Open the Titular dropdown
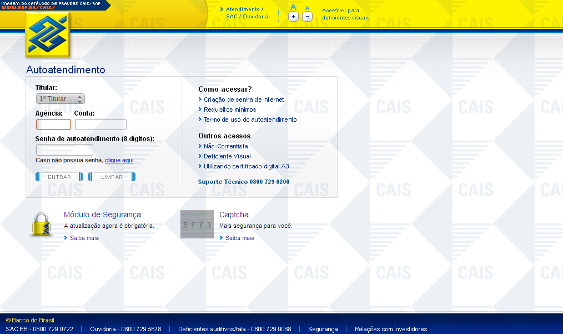Screen dimensions: 563x334 point(61,99)
